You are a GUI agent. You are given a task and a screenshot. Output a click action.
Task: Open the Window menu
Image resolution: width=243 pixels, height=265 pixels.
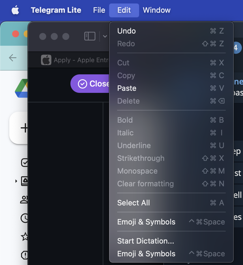click(156, 10)
